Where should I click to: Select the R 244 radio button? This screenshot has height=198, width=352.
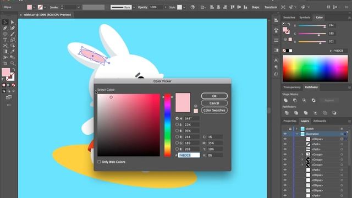(177, 136)
